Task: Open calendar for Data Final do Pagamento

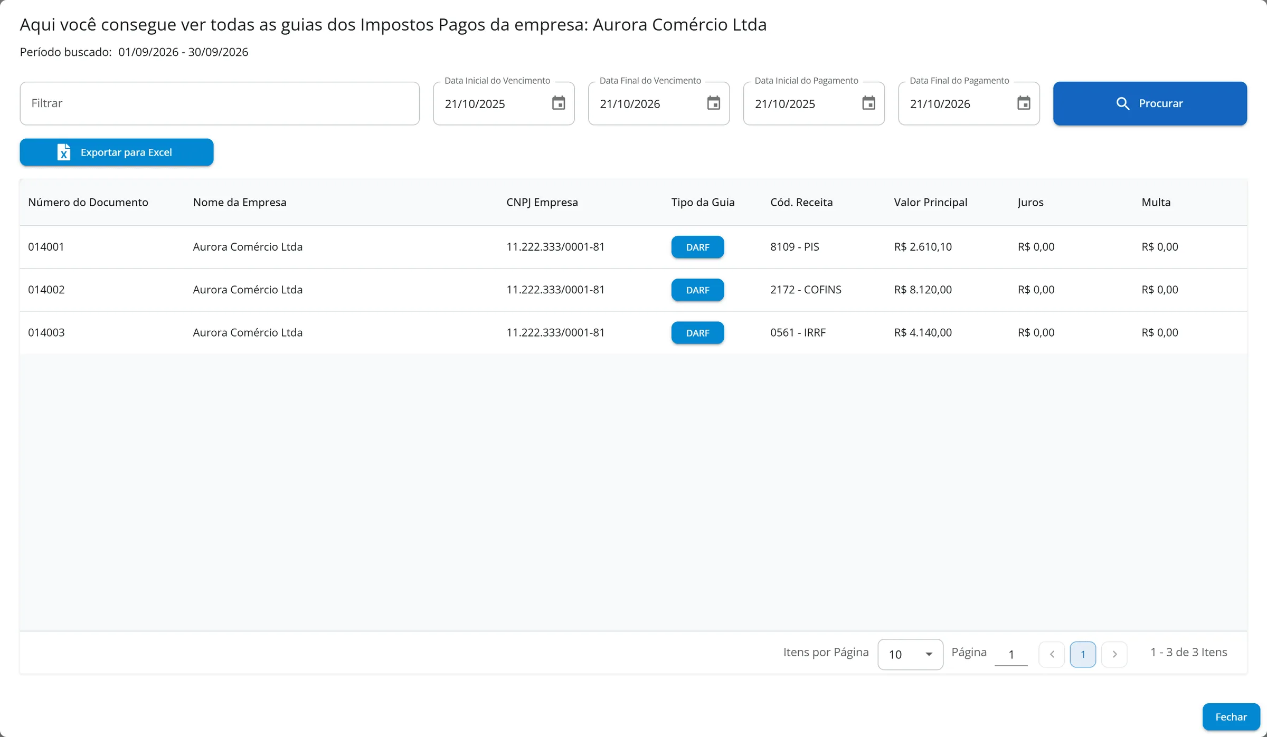Action: point(1024,103)
